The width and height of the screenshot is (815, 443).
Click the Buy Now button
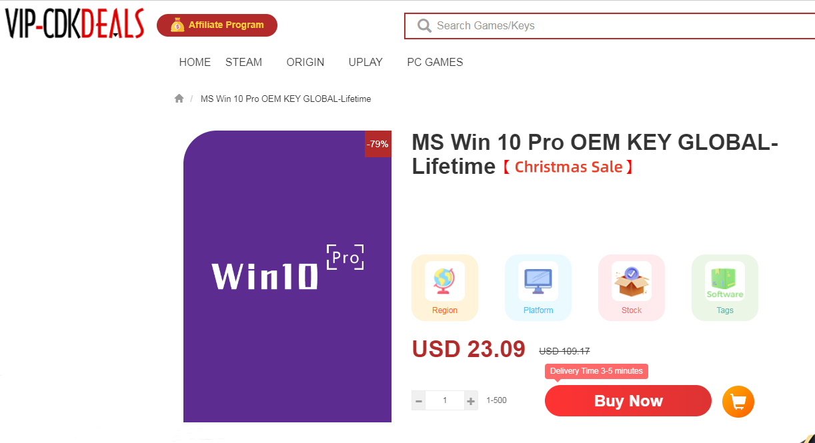pyautogui.click(x=628, y=401)
